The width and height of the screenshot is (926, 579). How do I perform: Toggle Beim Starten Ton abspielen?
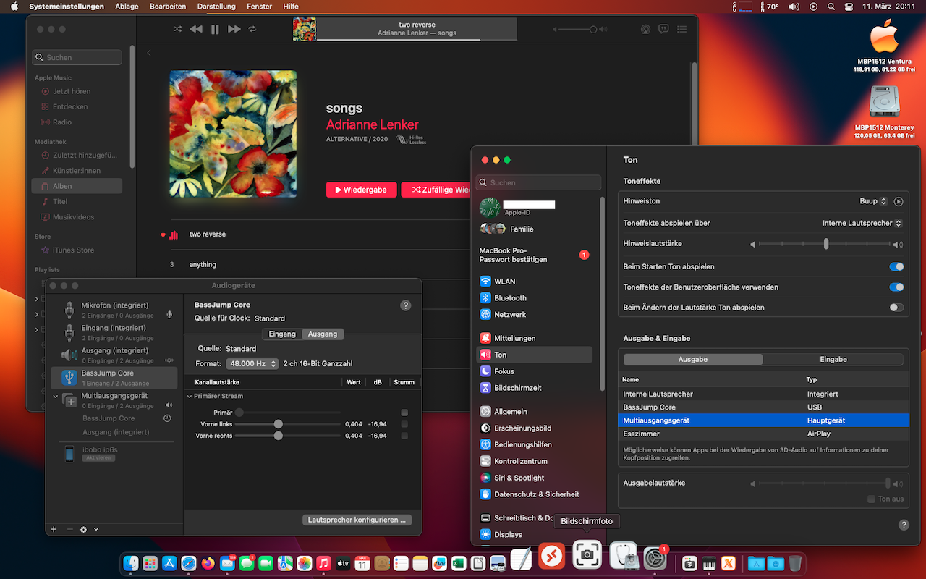click(x=896, y=266)
